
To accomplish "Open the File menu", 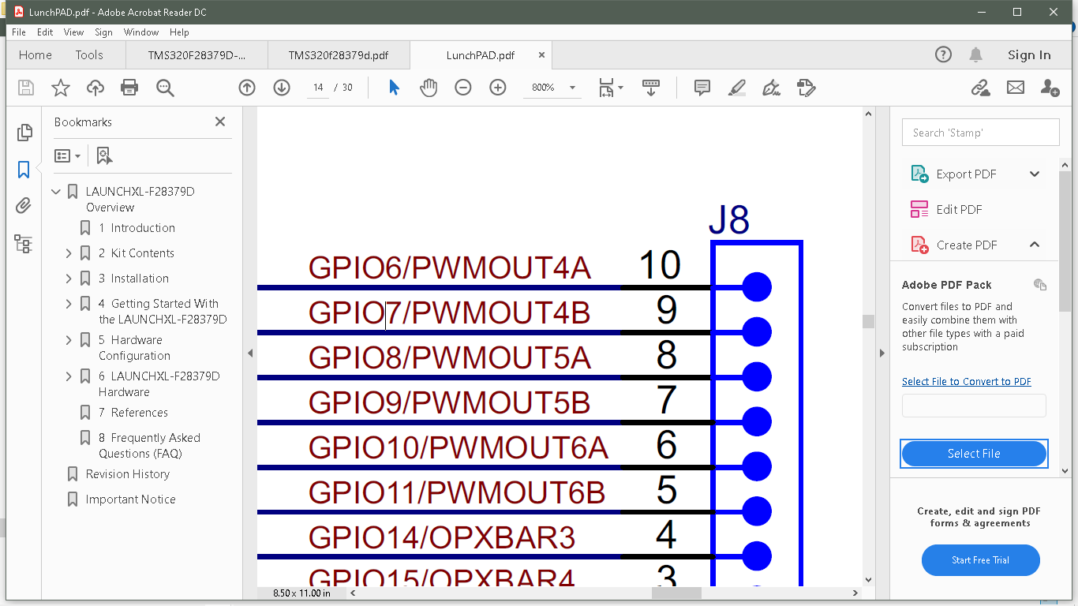I will pyautogui.click(x=18, y=32).
